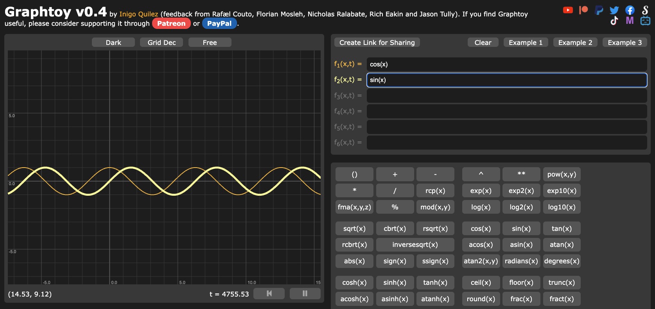Insert the floor(x) function

(x=521, y=282)
